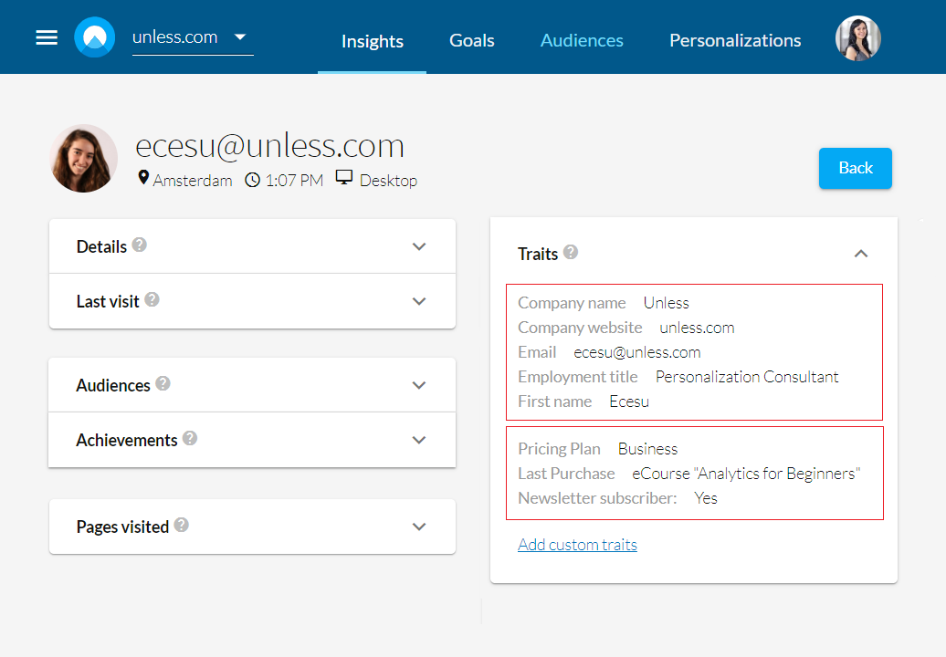
Task: Click the Email trait value ecesu@unless.com
Action: click(637, 352)
